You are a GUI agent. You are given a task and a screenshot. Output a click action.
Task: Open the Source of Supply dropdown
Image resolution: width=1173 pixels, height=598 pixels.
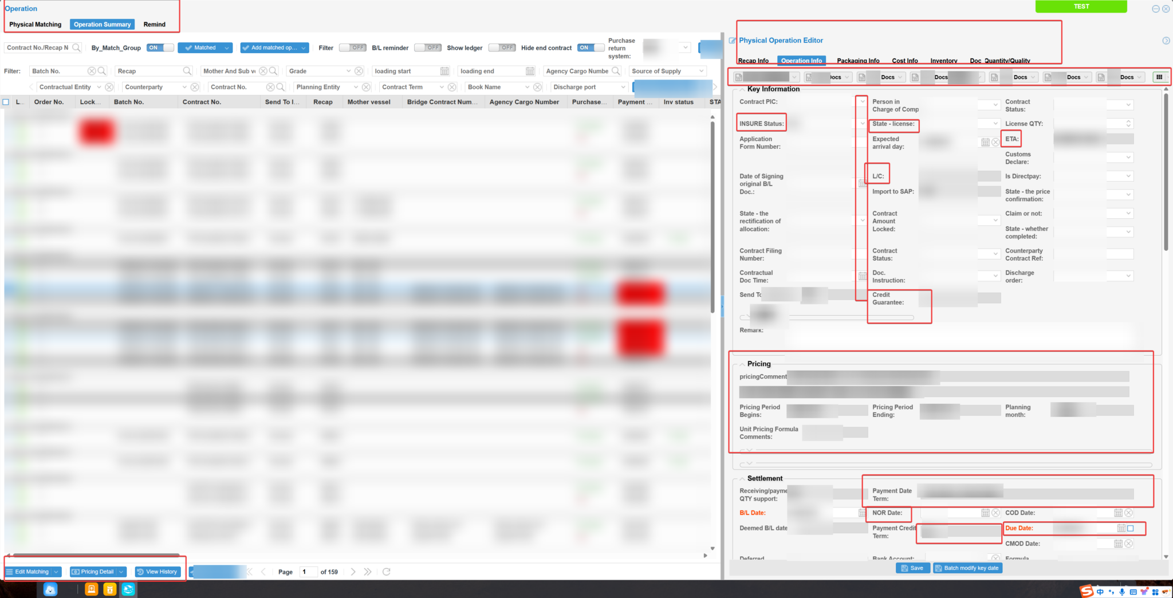[x=701, y=71]
